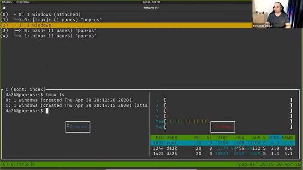Click the 'tmux ls' command text
This screenshot has width=303, height=170.
[55, 95]
